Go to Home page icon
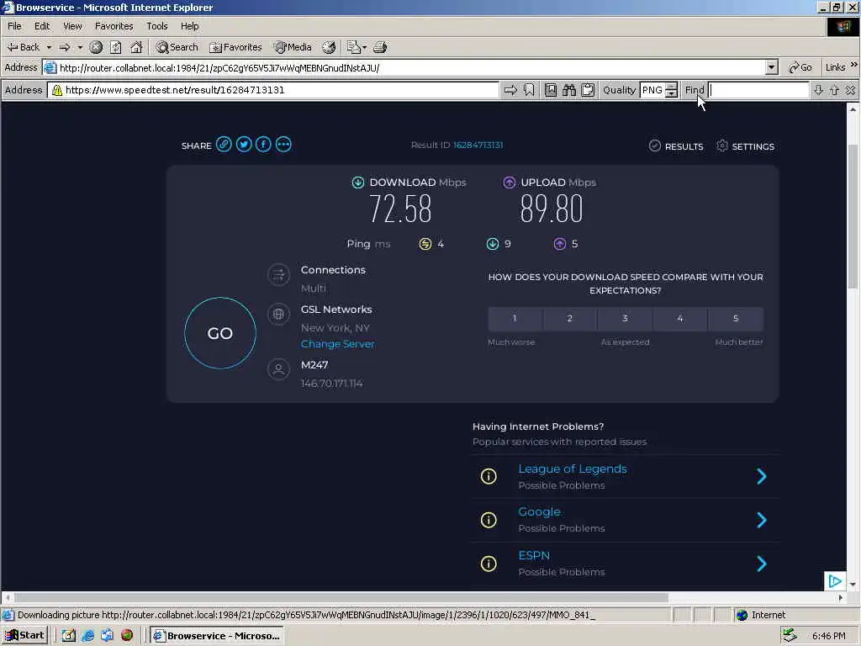 pyautogui.click(x=136, y=47)
